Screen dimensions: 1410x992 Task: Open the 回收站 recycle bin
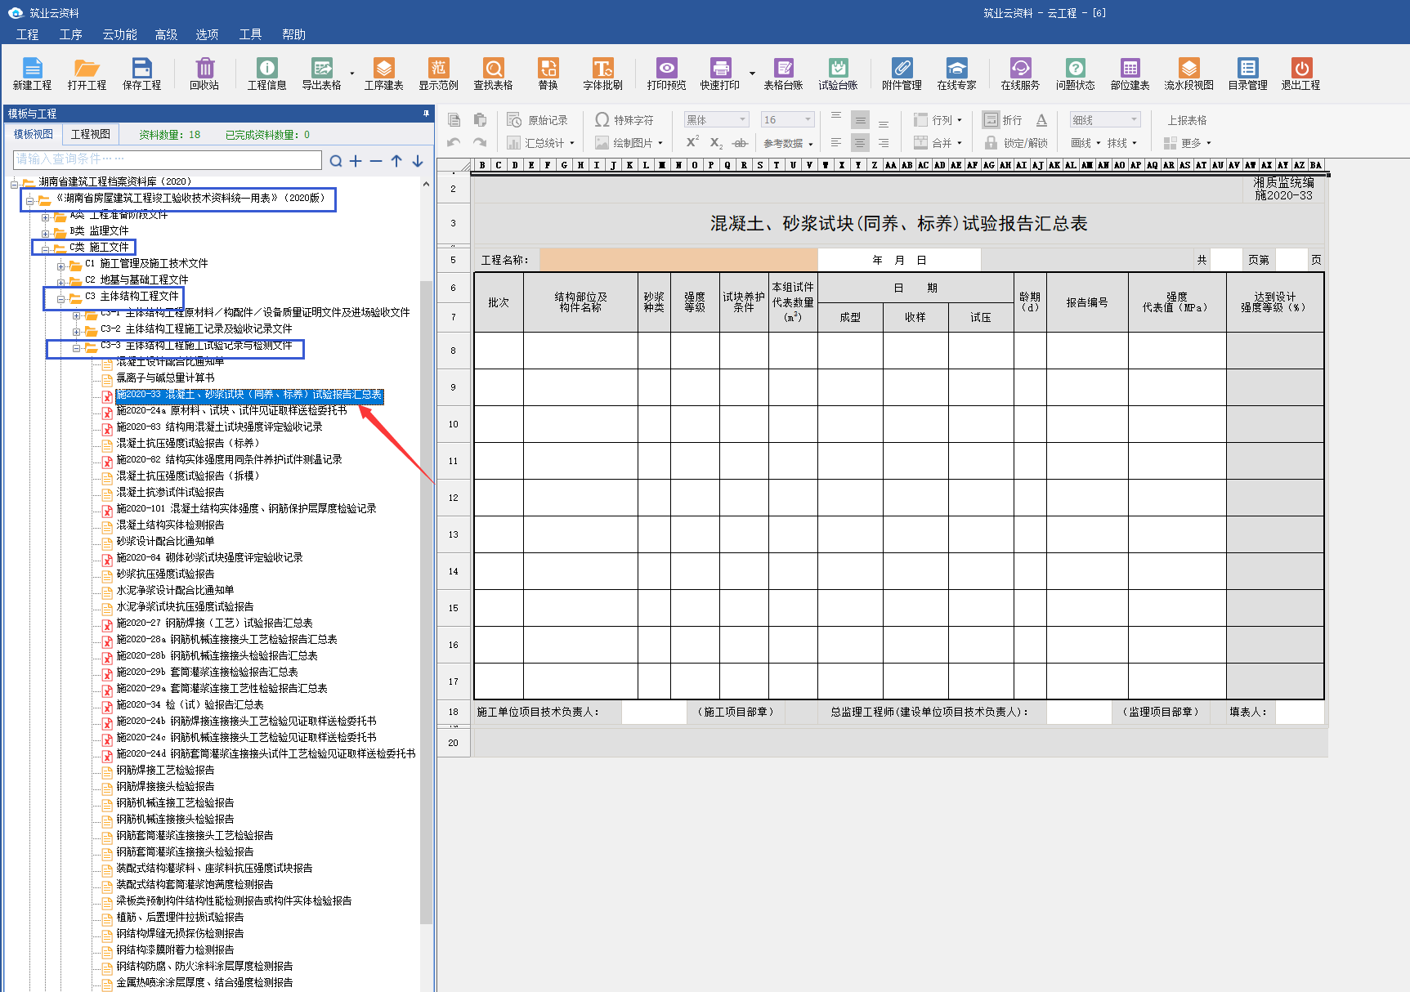[x=204, y=74]
